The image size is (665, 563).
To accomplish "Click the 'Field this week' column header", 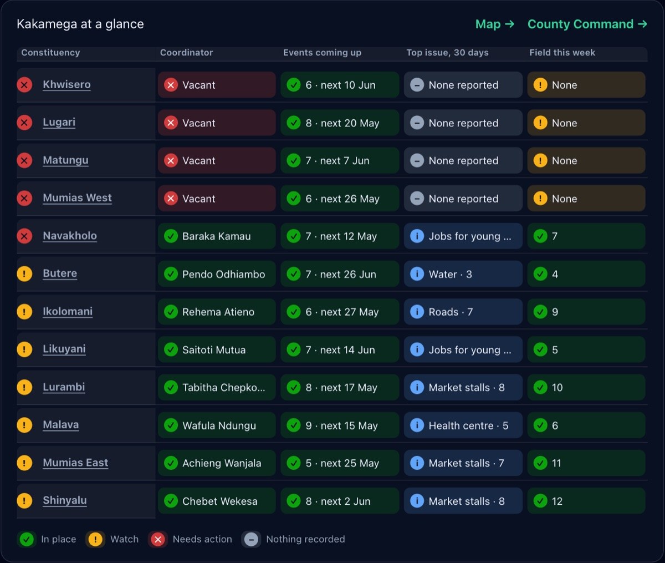I will pos(562,53).
